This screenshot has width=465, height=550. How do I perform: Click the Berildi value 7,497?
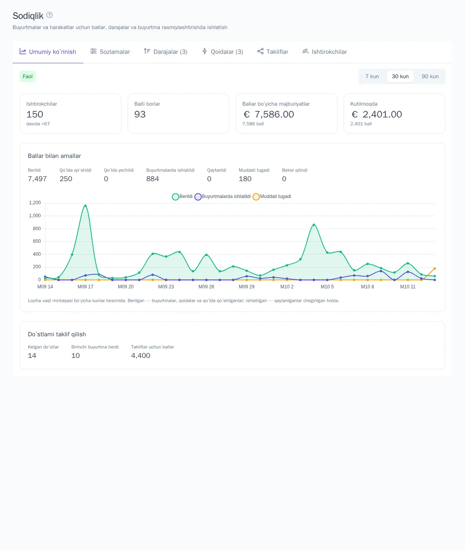tap(37, 179)
